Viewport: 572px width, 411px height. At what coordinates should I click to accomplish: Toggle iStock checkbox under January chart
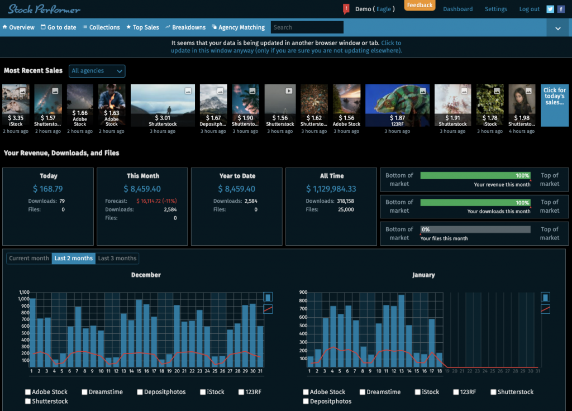418,392
